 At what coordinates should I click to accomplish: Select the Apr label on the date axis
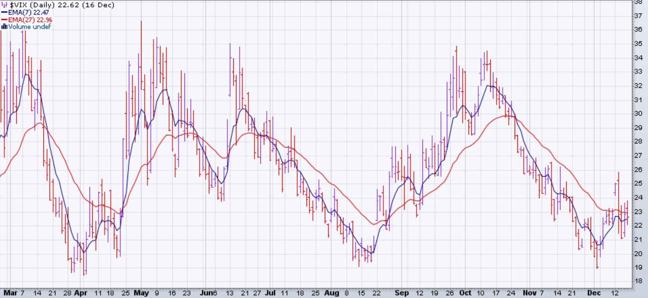tap(81, 293)
